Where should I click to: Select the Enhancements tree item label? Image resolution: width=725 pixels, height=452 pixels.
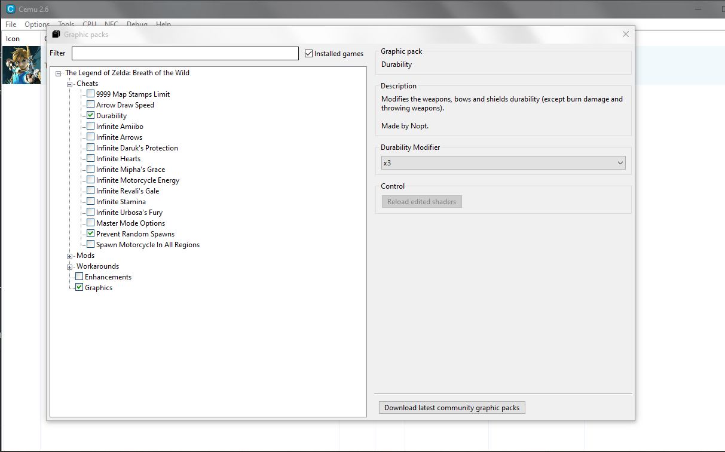pyautogui.click(x=108, y=276)
